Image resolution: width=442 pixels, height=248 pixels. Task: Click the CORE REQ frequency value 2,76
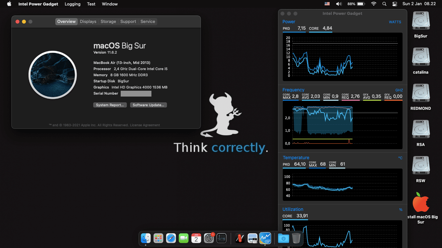pos(355,96)
